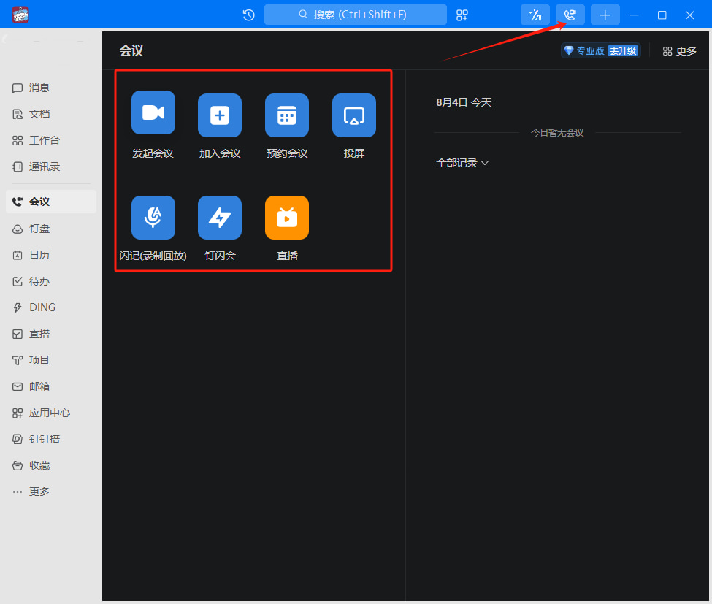This screenshot has width=712, height=604.
Task: Click the 去升级 upgrade button
Action: tap(623, 50)
